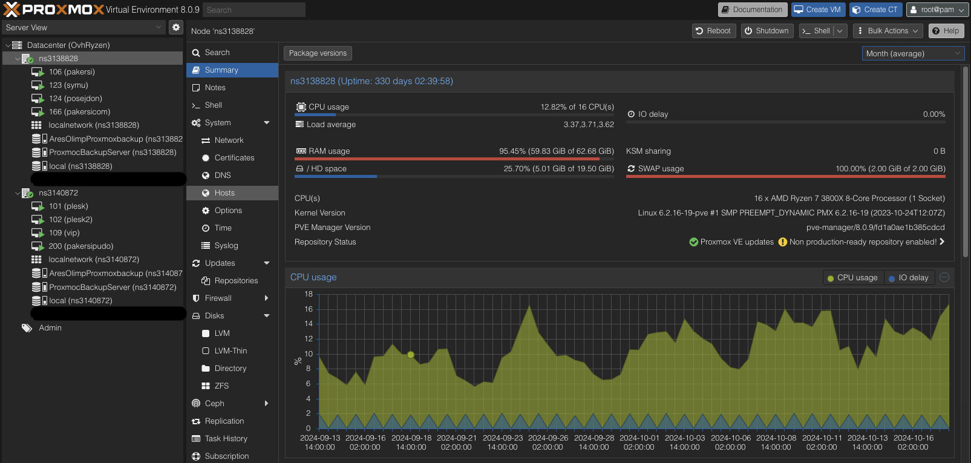Click the gear icon beside Server View
971x463 pixels.
click(x=175, y=27)
